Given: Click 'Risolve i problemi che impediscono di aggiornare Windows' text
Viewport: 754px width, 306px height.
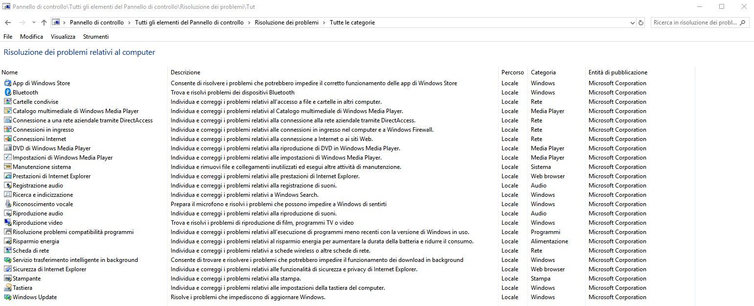Looking at the screenshot, I should coord(248,297).
